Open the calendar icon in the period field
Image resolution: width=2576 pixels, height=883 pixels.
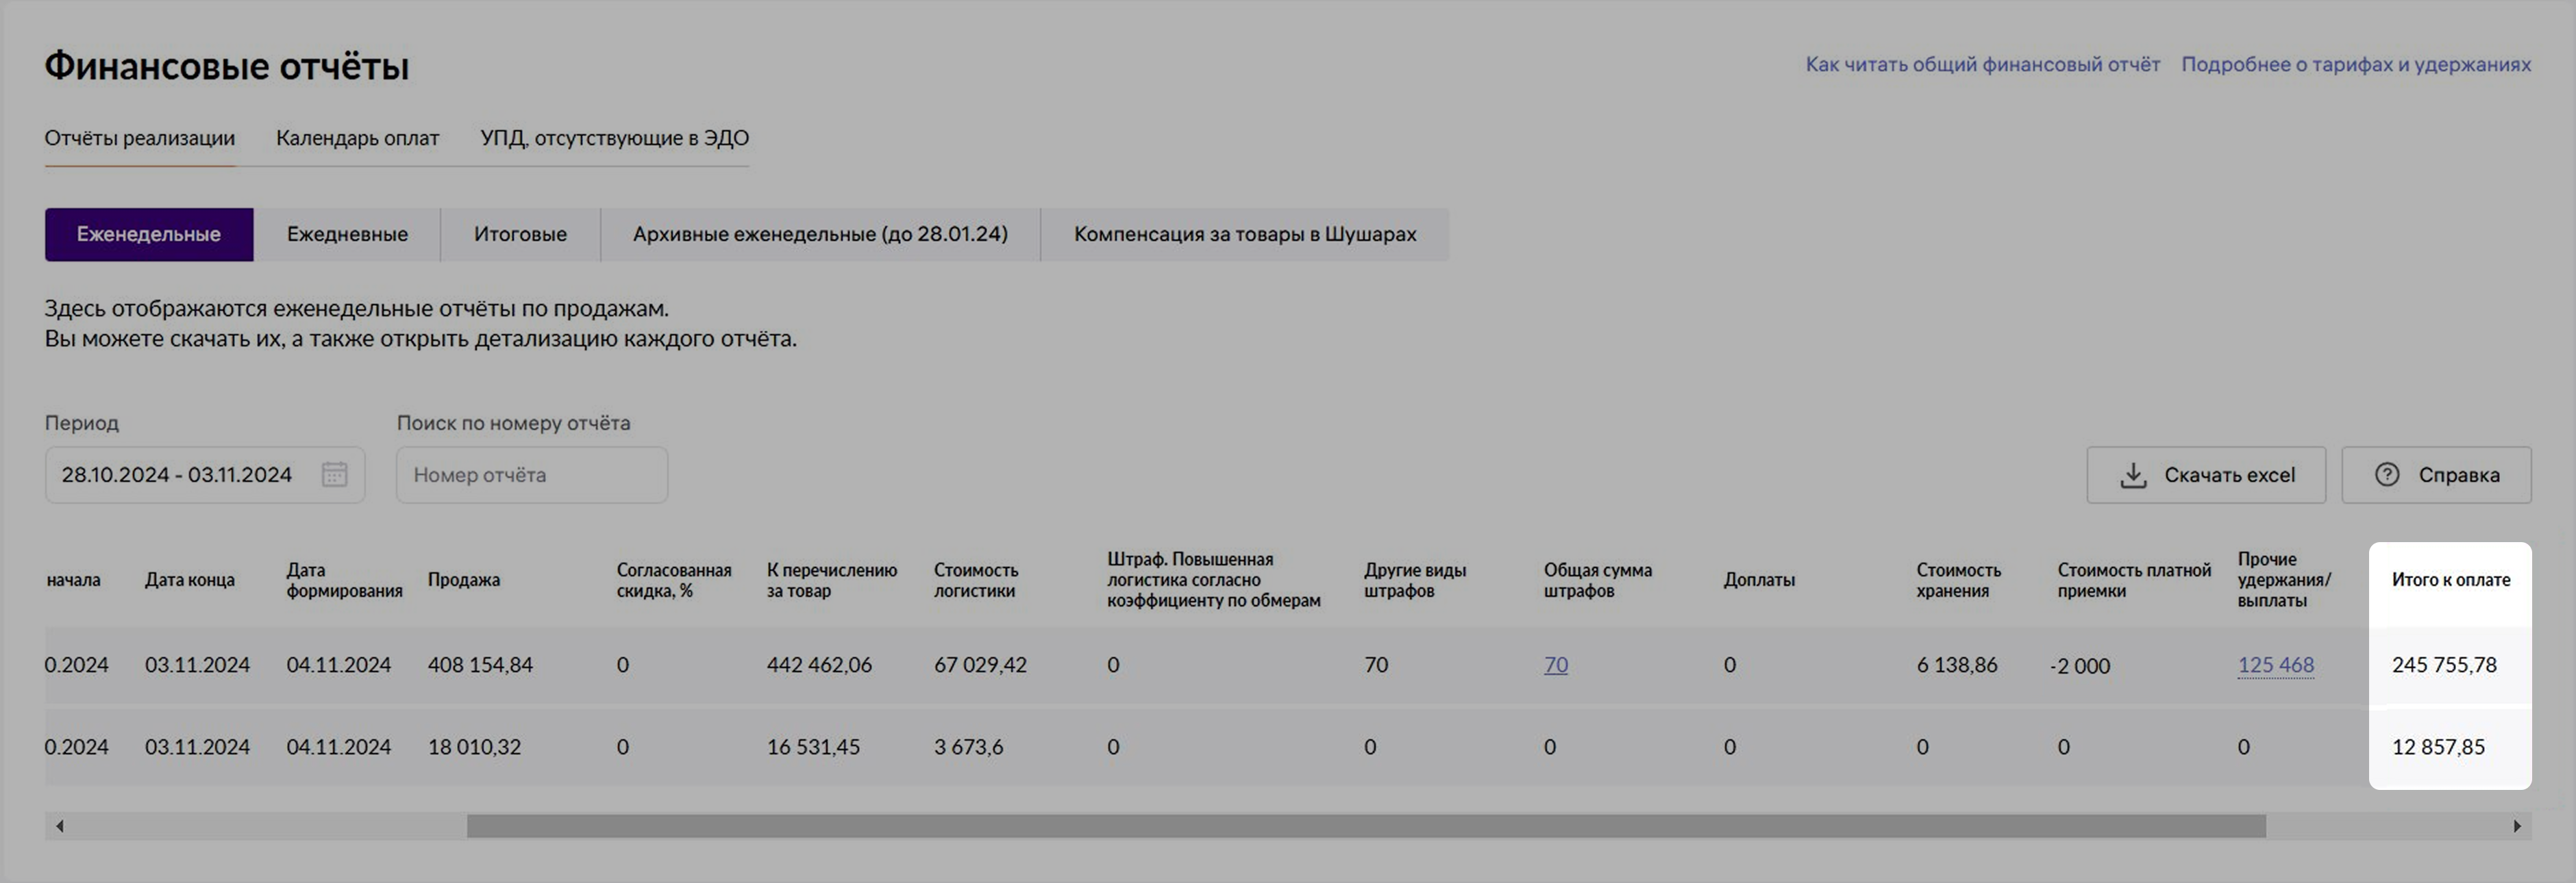click(x=334, y=474)
